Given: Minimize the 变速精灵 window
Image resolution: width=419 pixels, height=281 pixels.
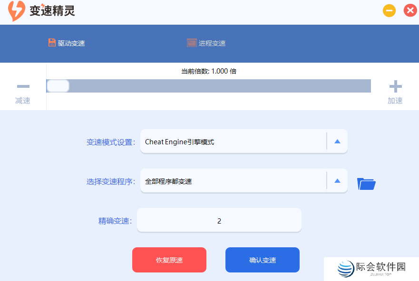Looking at the screenshot, I should pos(389,10).
